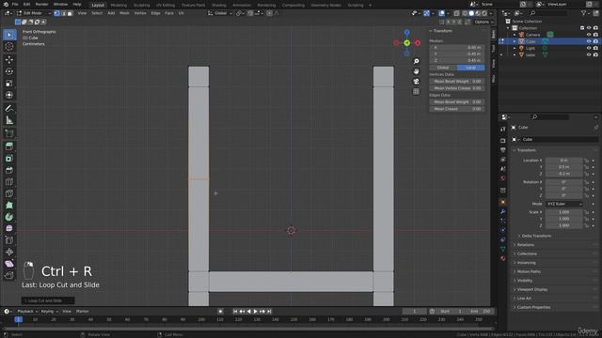Select the Poly Build tool
The image size is (602, 338).
click(x=9, y=206)
